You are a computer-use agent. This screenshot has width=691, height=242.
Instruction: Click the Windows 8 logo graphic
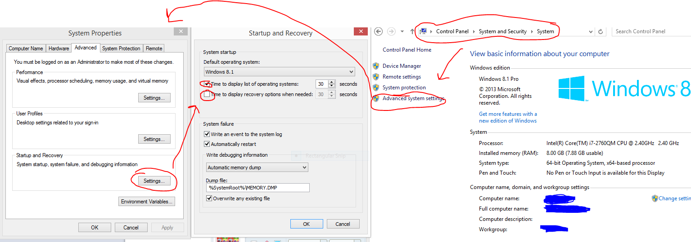pyautogui.click(x=624, y=88)
